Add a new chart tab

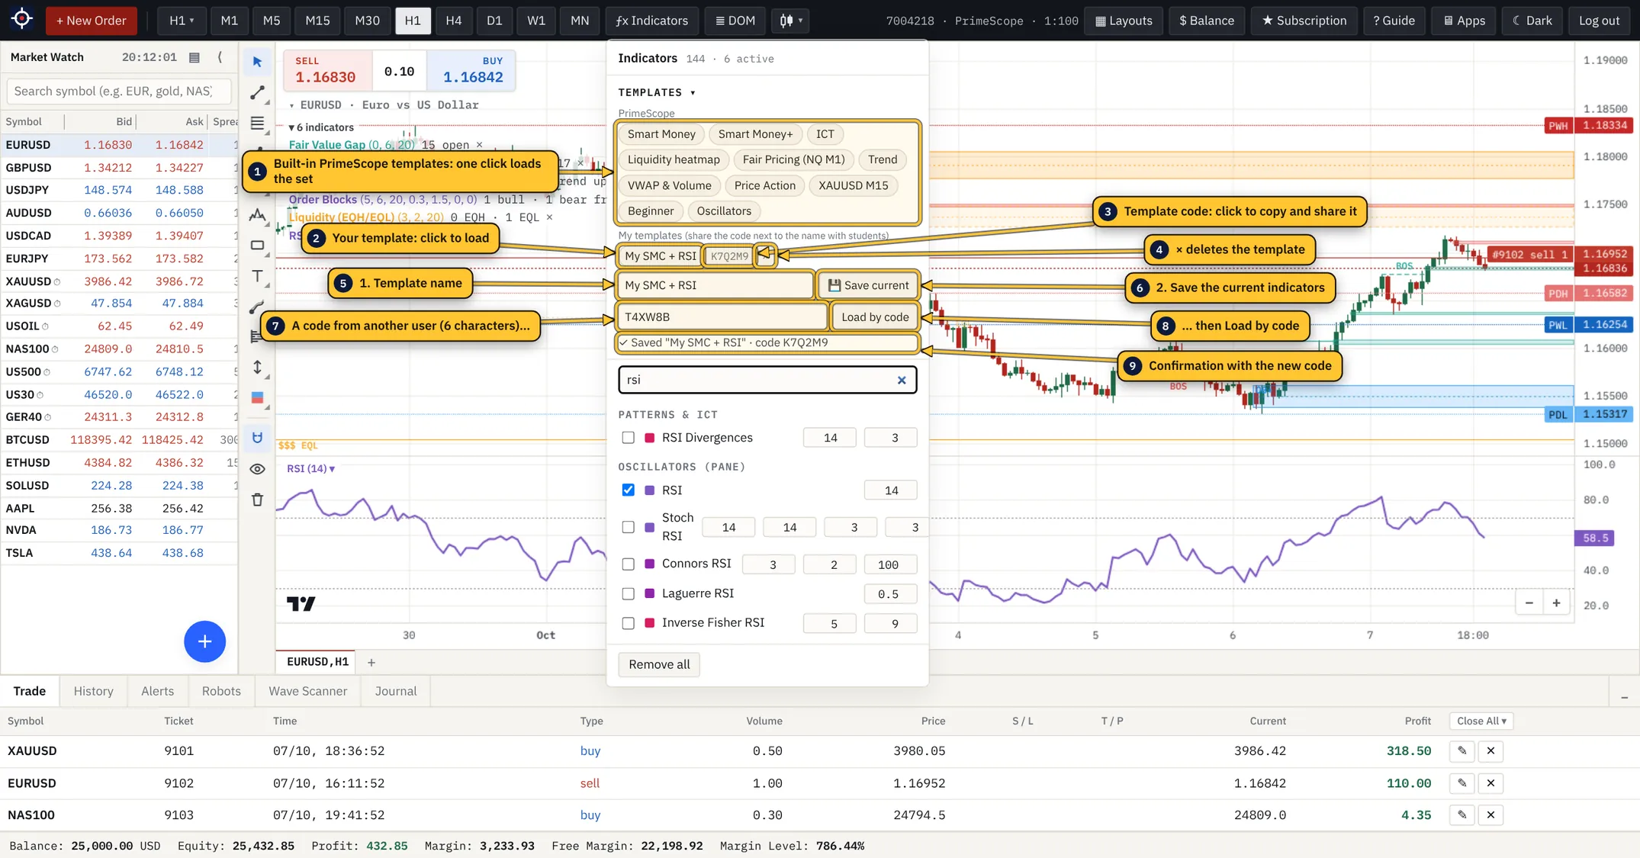pyautogui.click(x=371, y=663)
